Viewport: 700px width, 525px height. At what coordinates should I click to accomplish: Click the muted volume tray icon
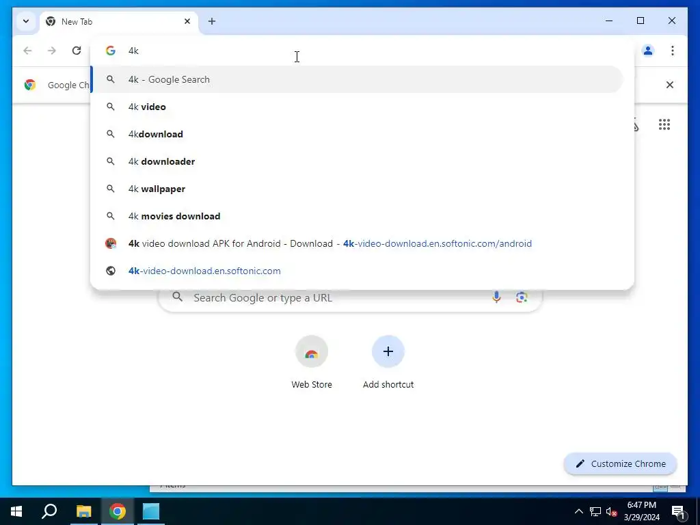click(612, 511)
